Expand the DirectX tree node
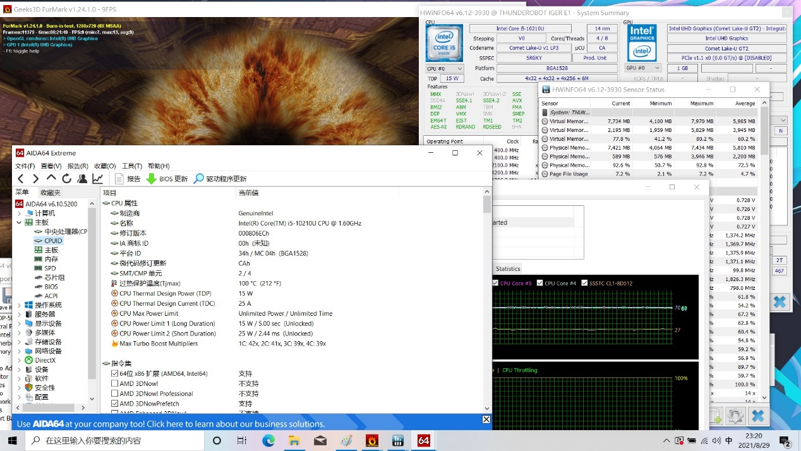The height and width of the screenshot is (451, 801). tap(19, 360)
